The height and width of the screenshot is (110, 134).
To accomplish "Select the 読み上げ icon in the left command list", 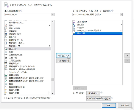I will [x=6, y=49].
